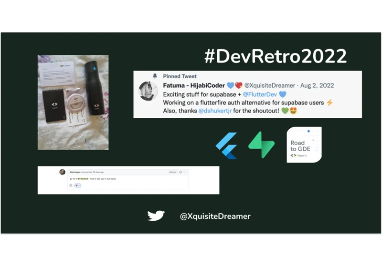This screenshot has height=267, width=382.
Task: Click the Fatuma - HijabiCoder display name
Action: coord(194,86)
